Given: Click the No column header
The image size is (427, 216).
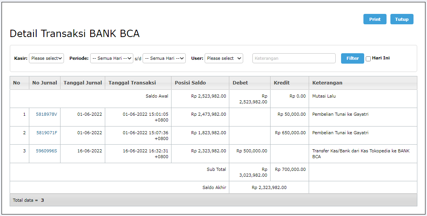Looking at the screenshot, I should pos(19,83).
